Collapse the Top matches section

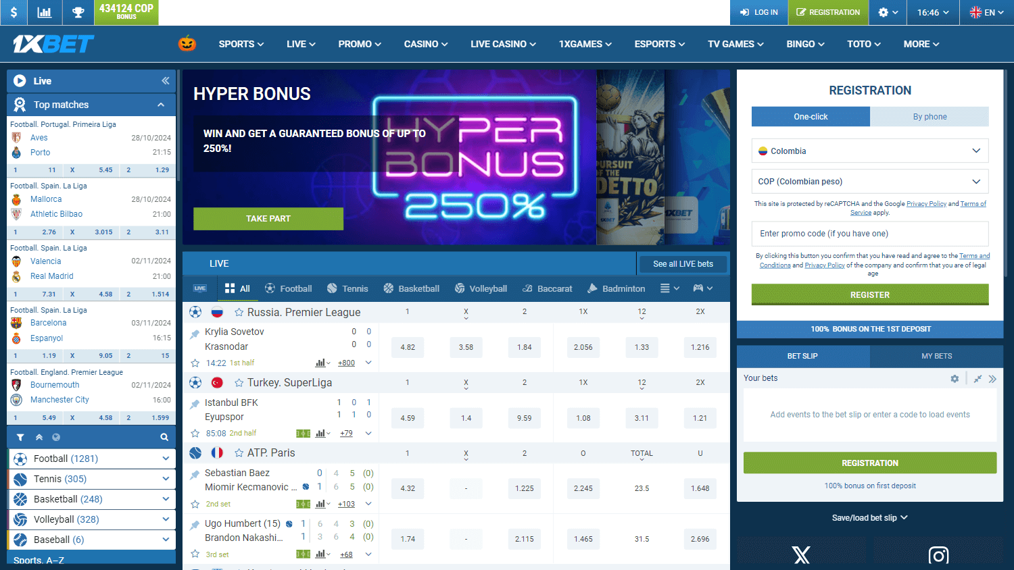(161, 105)
